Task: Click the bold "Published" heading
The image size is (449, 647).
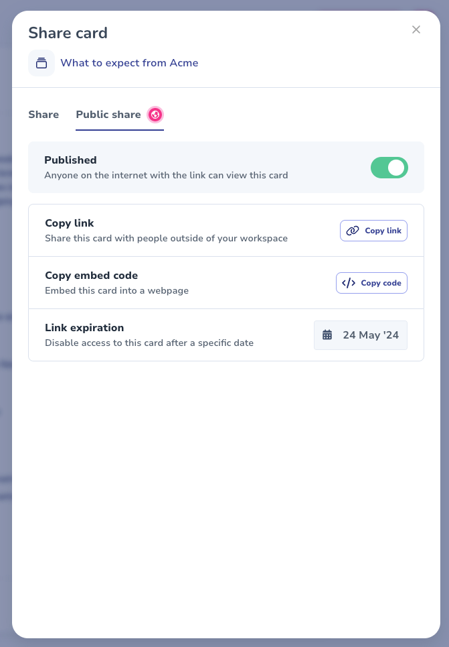Action: (70, 160)
